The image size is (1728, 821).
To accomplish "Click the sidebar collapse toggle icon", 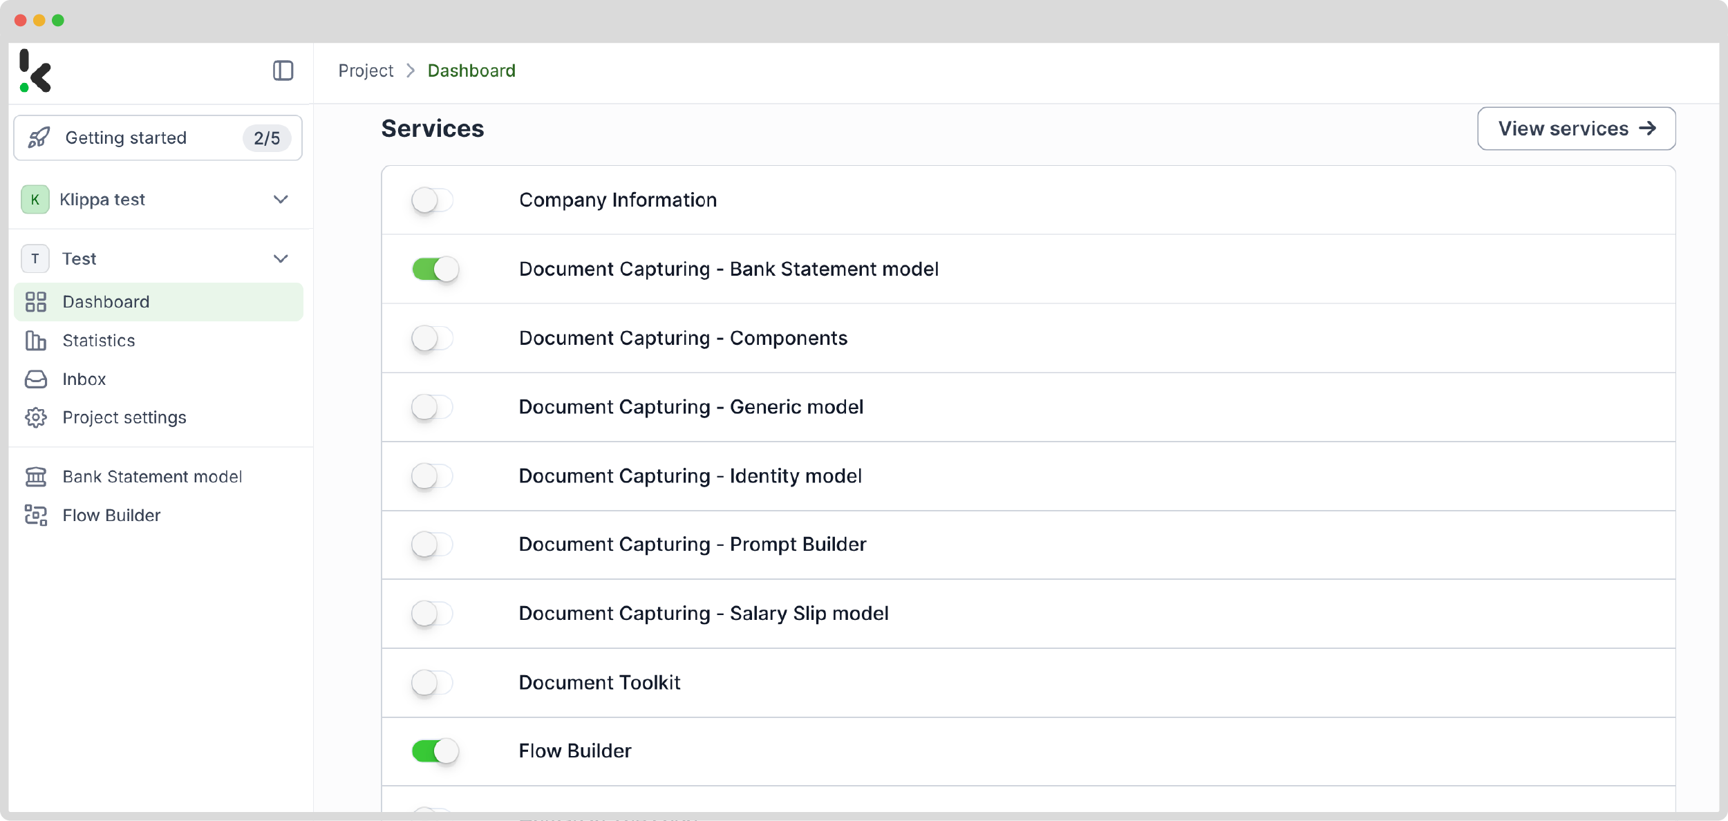I will pyautogui.click(x=283, y=70).
